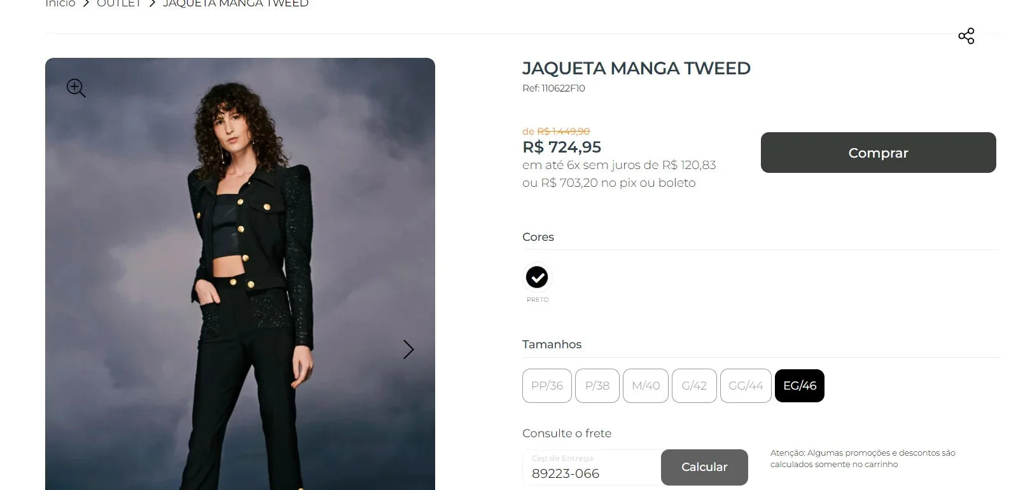Click the zoom magnifier on product photo
The height and width of the screenshot is (490, 1016).
click(x=76, y=88)
